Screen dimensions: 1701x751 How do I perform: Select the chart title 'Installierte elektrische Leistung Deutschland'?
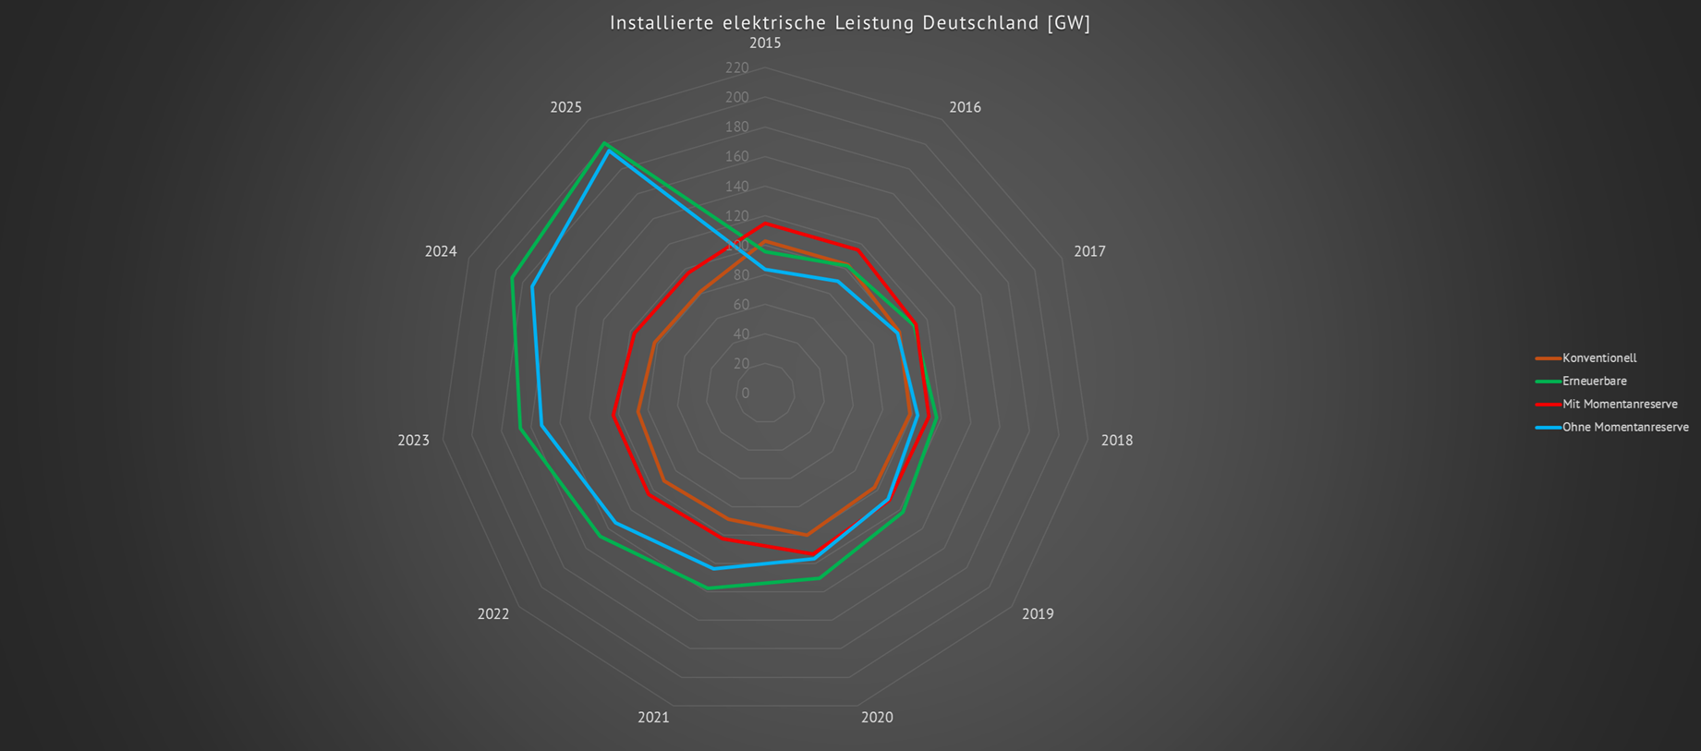849,23
